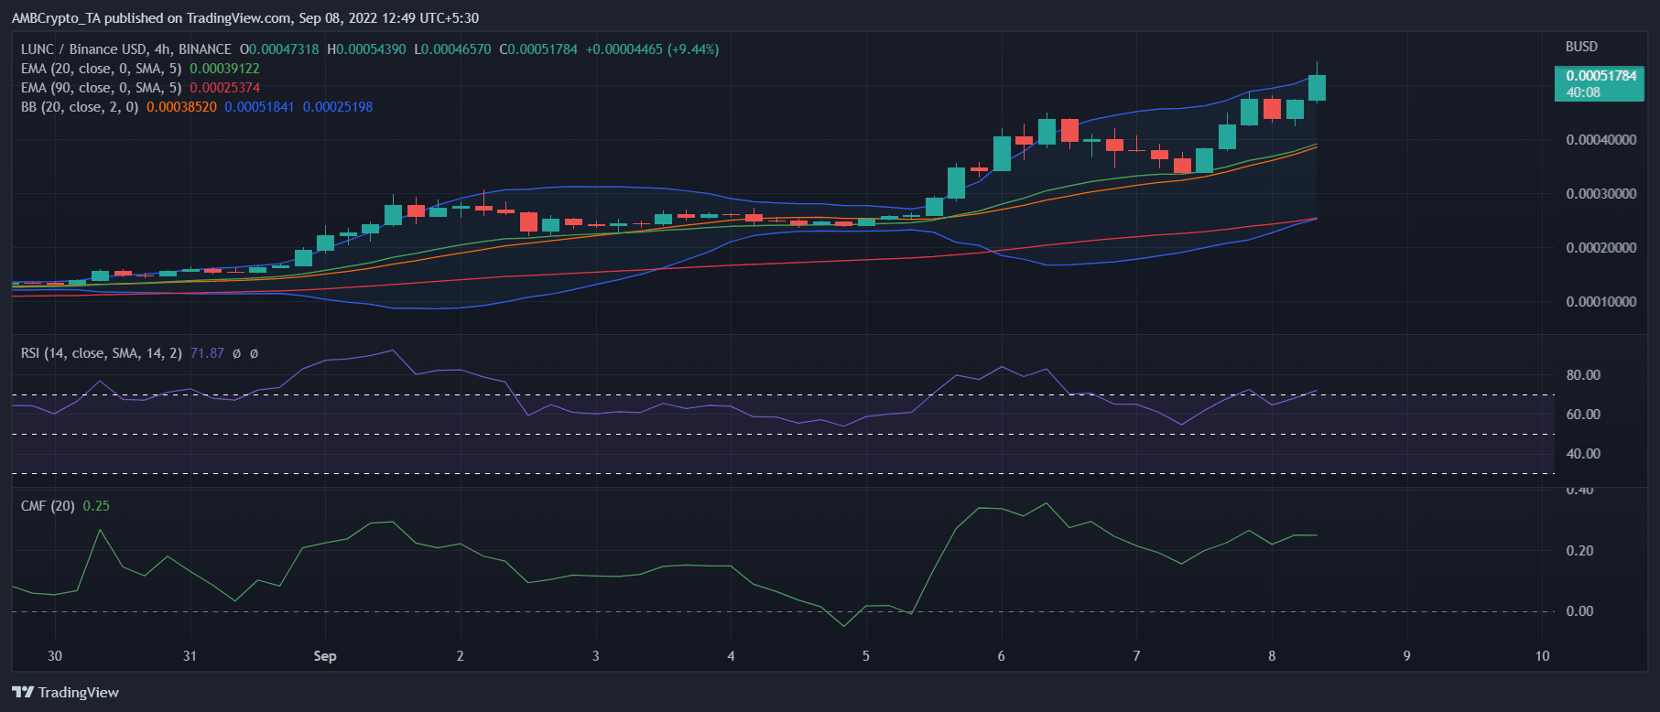Select the BB (20, close, 2, 0) legend
The width and height of the screenshot is (1660, 712).
[80, 107]
